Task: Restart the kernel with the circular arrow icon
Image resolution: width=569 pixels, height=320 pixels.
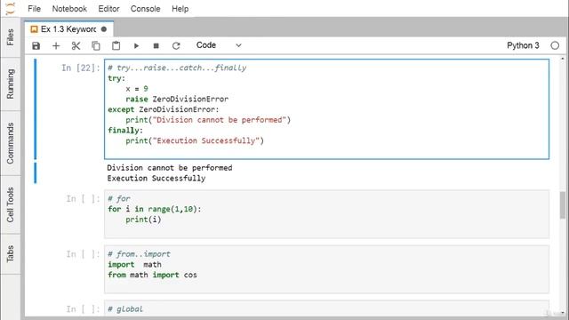Action: (x=176, y=45)
